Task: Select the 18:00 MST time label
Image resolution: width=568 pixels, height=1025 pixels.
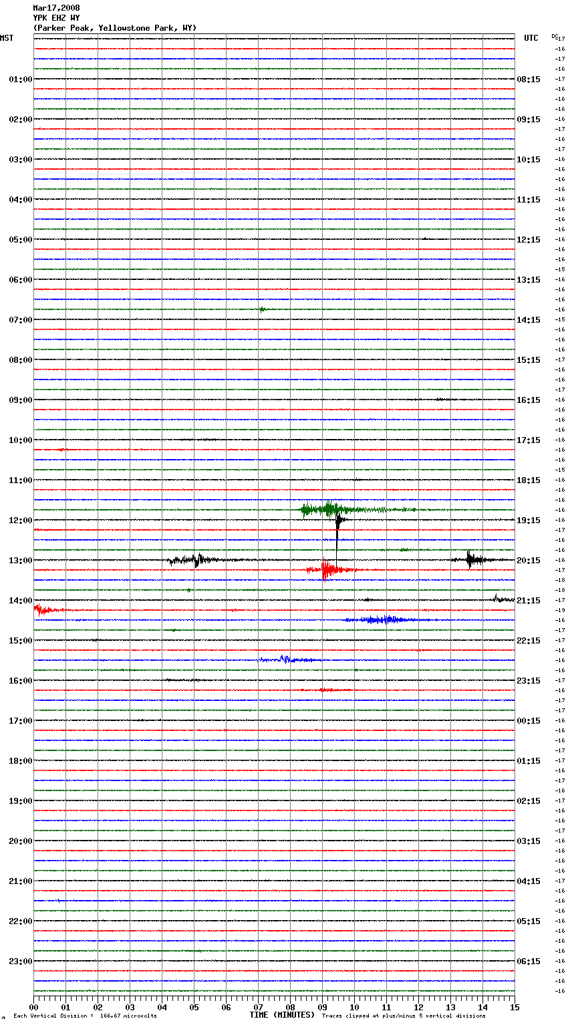Action: 21,761
